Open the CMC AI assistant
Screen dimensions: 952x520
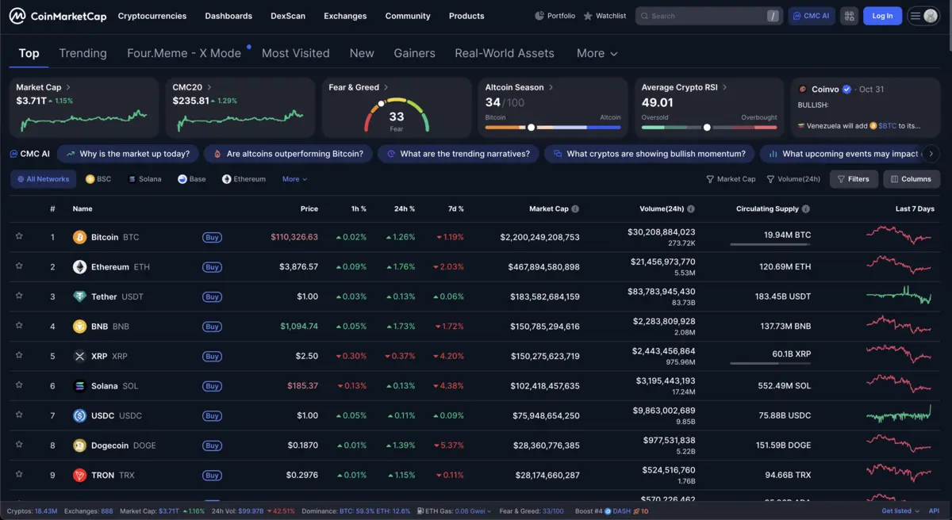(810, 15)
